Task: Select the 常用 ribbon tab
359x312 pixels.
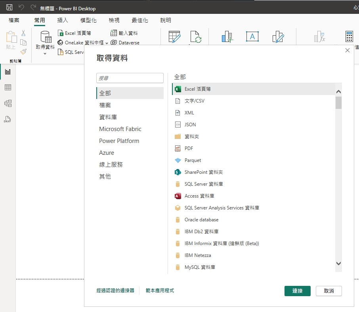Action: pos(40,20)
